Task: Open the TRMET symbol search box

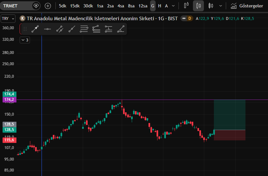Action: tap(20, 6)
